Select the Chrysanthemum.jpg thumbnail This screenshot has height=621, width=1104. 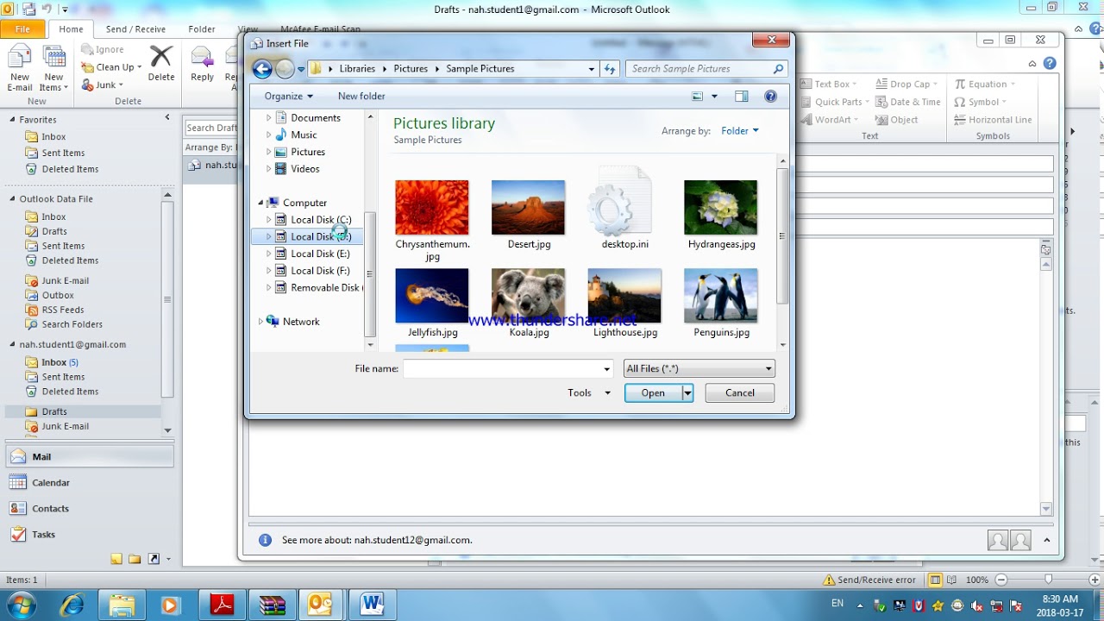point(432,208)
